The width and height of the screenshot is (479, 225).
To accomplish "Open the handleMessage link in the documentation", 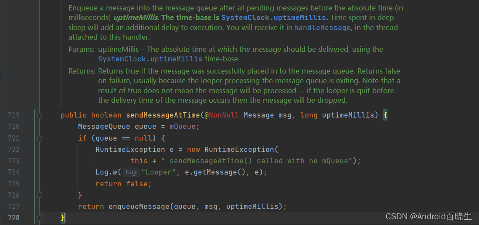I will pos(322,28).
